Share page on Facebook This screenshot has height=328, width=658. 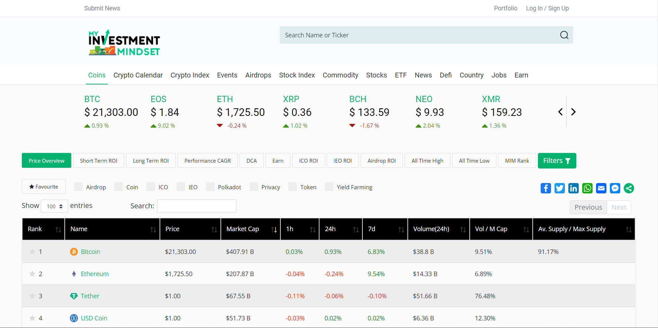(x=546, y=188)
